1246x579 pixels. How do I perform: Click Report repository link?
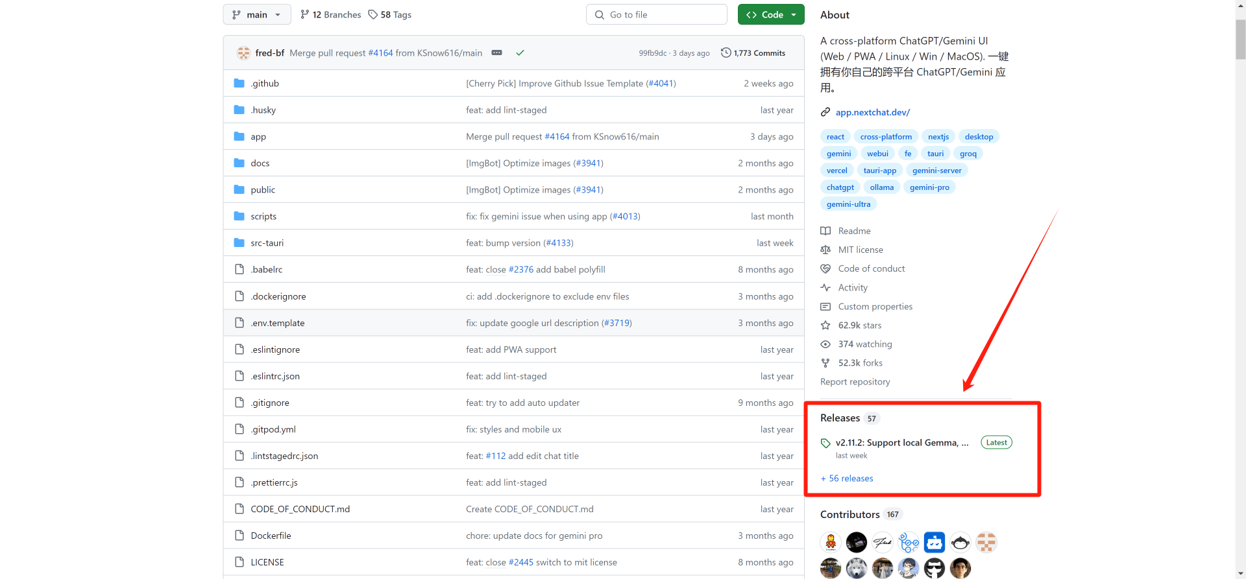855,381
